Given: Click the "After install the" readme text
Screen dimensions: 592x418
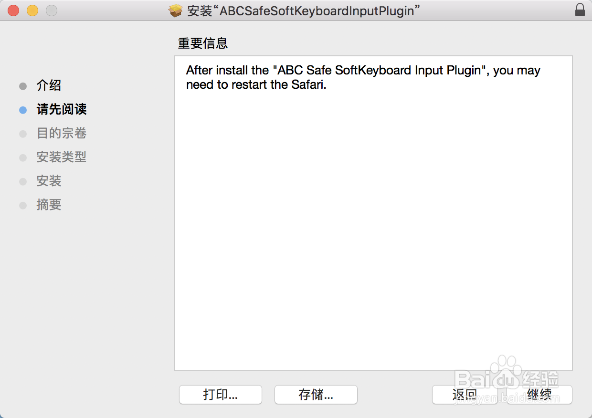Looking at the screenshot, I should coord(363,77).
